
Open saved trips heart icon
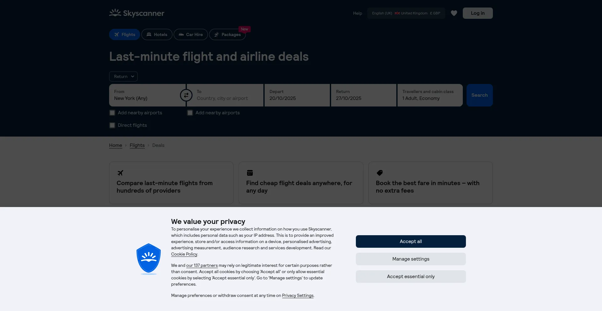click(454, 13)
